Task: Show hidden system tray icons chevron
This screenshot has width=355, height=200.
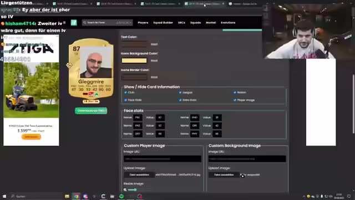Action: point(304,196)
